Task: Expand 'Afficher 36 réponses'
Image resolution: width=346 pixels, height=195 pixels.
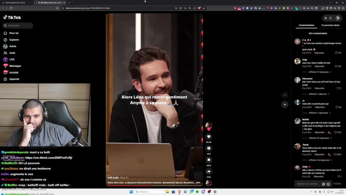Action: 320,160
